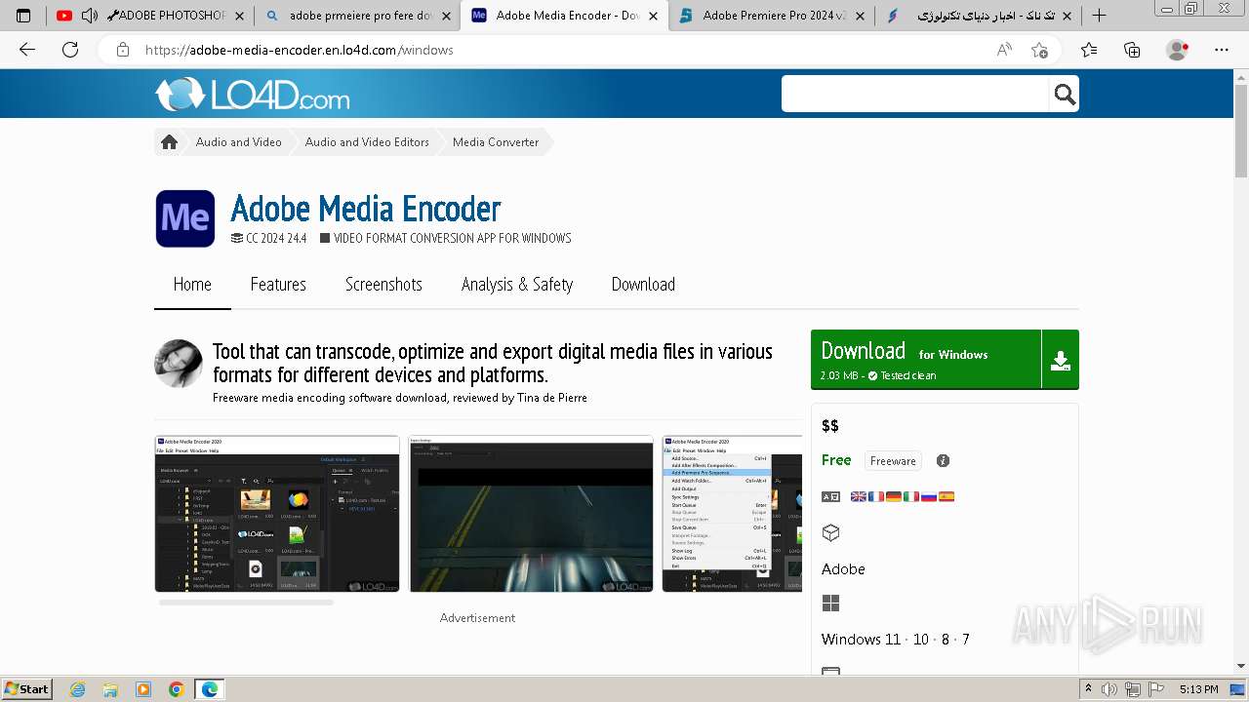This screenshot has height=702, width=1249.
Task: Select the Russian flag icon
Action: pyautogui.click(x=929, y=496)
